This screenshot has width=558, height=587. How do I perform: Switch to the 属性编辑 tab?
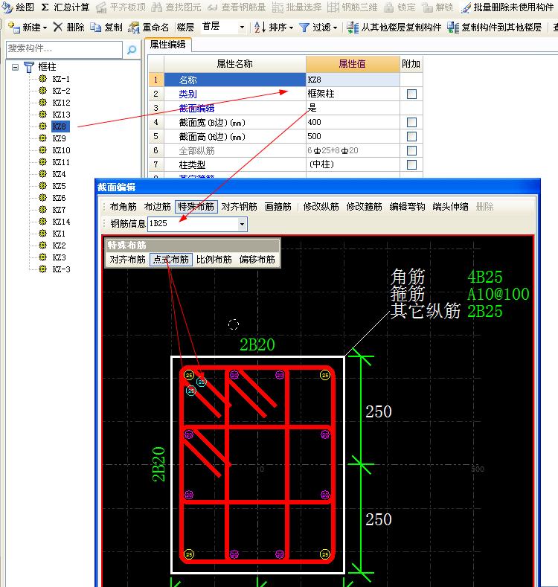point(168,45)
